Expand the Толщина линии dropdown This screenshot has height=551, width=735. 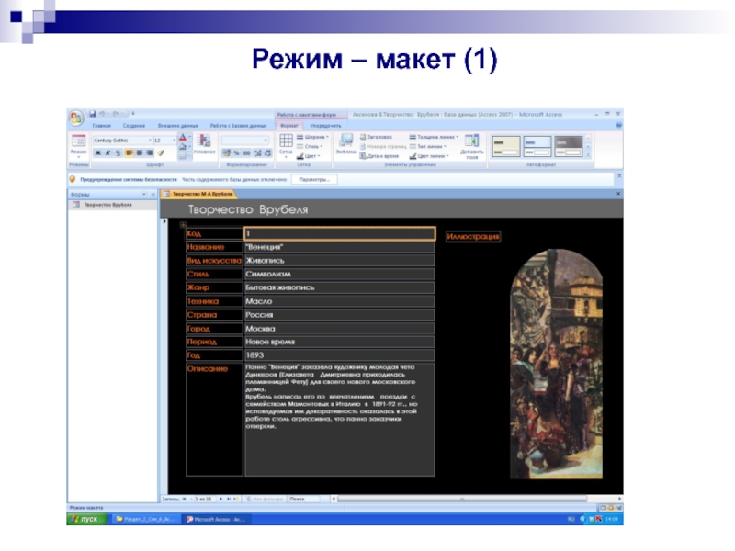(x=435, y=137)
